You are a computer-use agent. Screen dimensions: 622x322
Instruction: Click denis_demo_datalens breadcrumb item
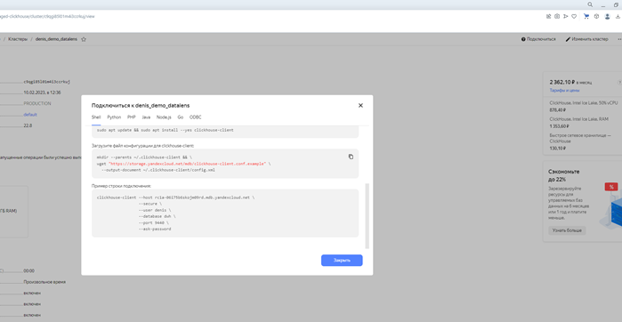pos(57,39)
